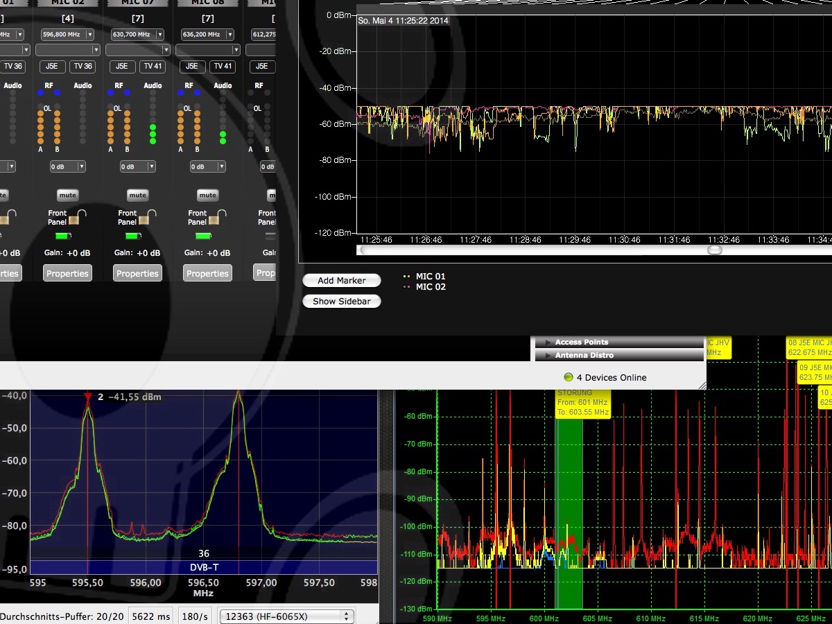Click J5E band button on MIC 08

[x=191, y=67]
